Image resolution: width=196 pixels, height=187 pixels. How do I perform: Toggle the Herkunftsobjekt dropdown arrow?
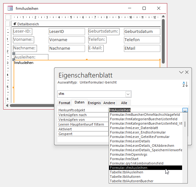pos(185,110)
